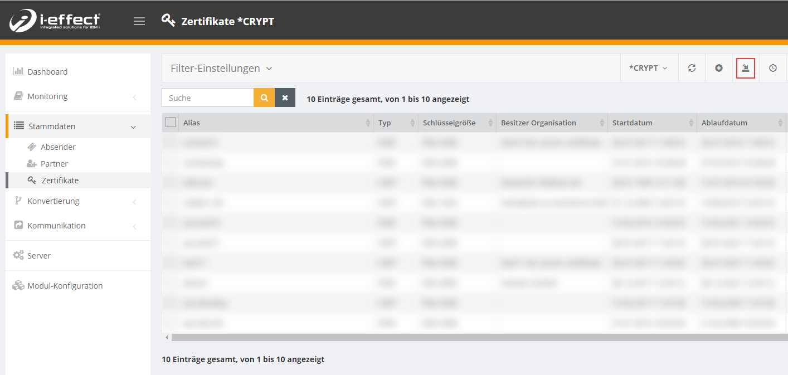Open the *CRYPT dropdown

click(648, 68)
